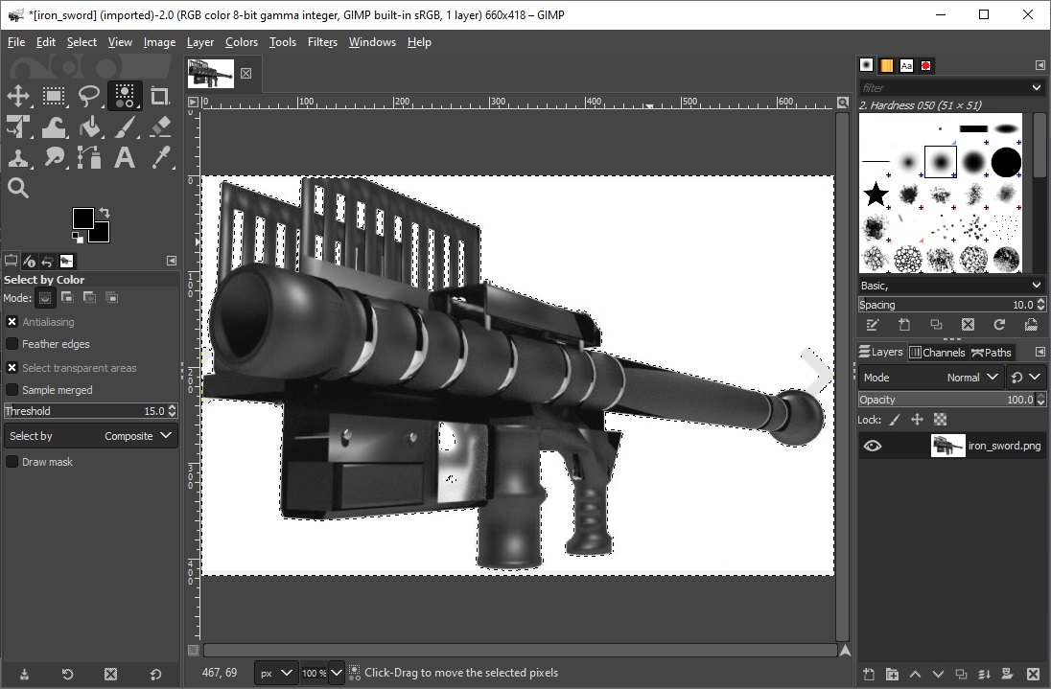This screenshot has height=689, width=1051.
Task: Select the Bucket Fill tool
Action: pyautogui.click(x=89, y=127)
